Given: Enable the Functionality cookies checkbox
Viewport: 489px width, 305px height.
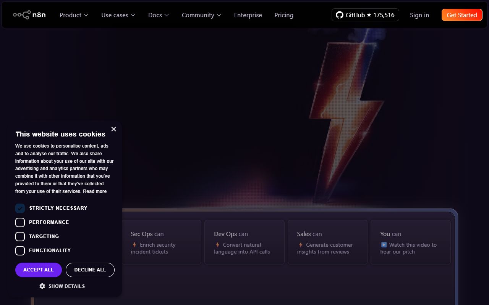Looking at the screenshot, I should 20,250.
